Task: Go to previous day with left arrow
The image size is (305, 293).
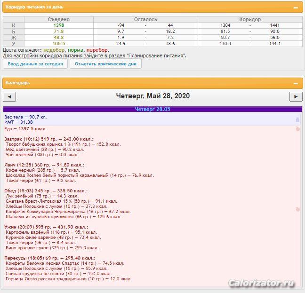Action: [10, 97]
